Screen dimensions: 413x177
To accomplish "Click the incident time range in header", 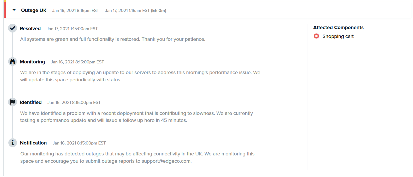I will 101,11.
